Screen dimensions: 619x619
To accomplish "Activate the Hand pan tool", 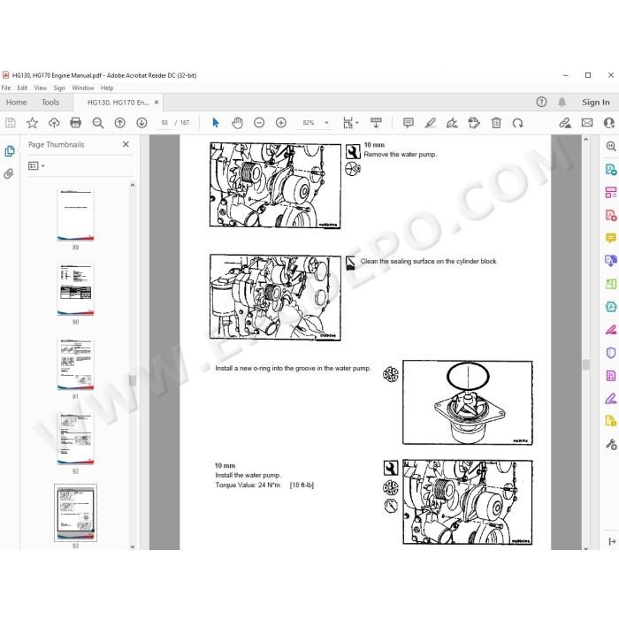I will tap(237, 123).
